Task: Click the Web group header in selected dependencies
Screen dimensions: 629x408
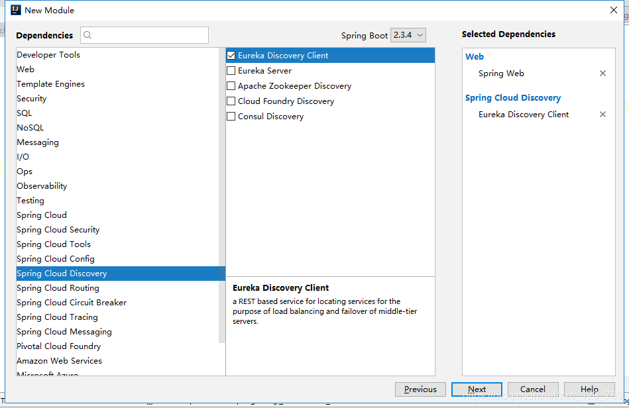Action: 475,56
